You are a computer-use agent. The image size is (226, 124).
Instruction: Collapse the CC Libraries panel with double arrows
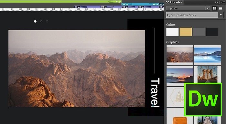click(x=216, y=3)
